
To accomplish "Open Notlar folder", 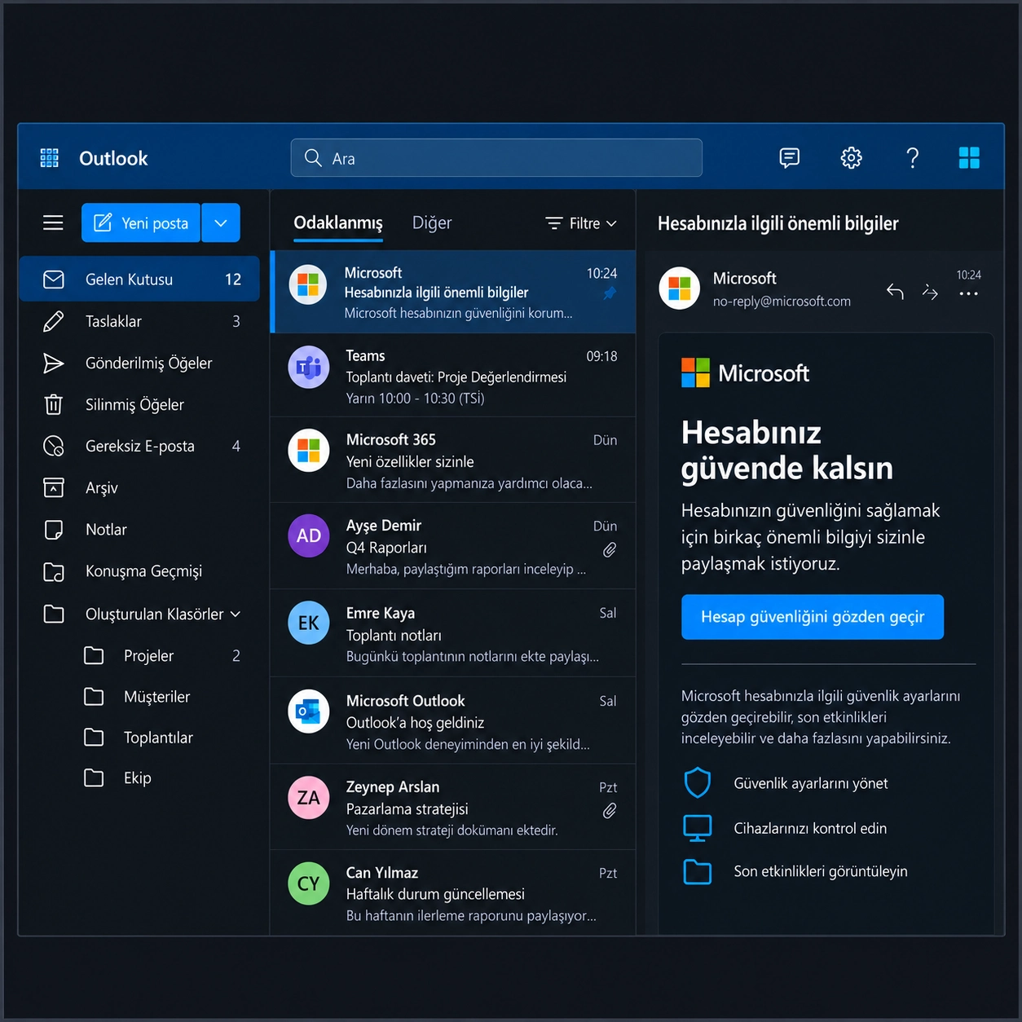I will [139, 529].
